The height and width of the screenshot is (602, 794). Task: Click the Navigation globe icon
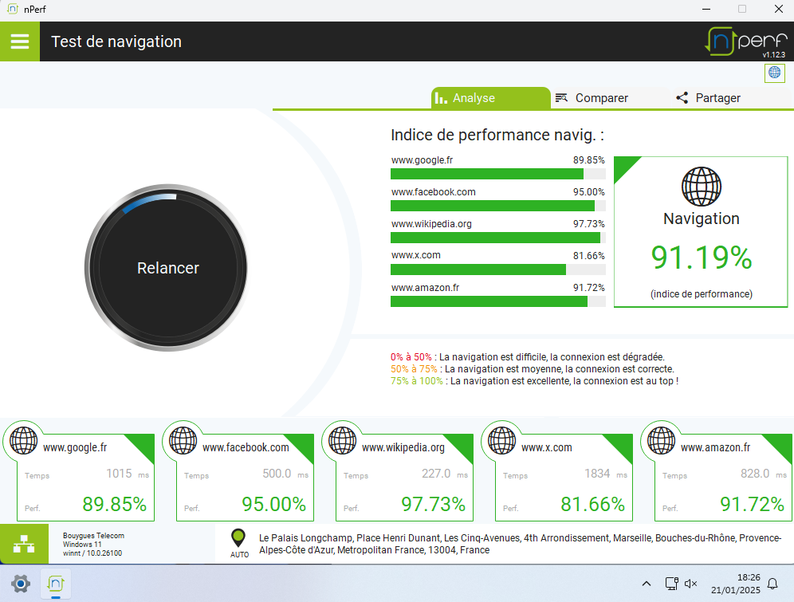pos(702,187)
